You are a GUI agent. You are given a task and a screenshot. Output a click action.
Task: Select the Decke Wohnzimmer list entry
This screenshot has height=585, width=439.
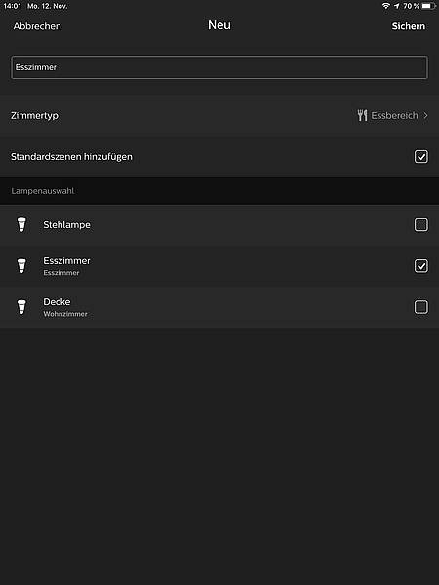point(219,307)
